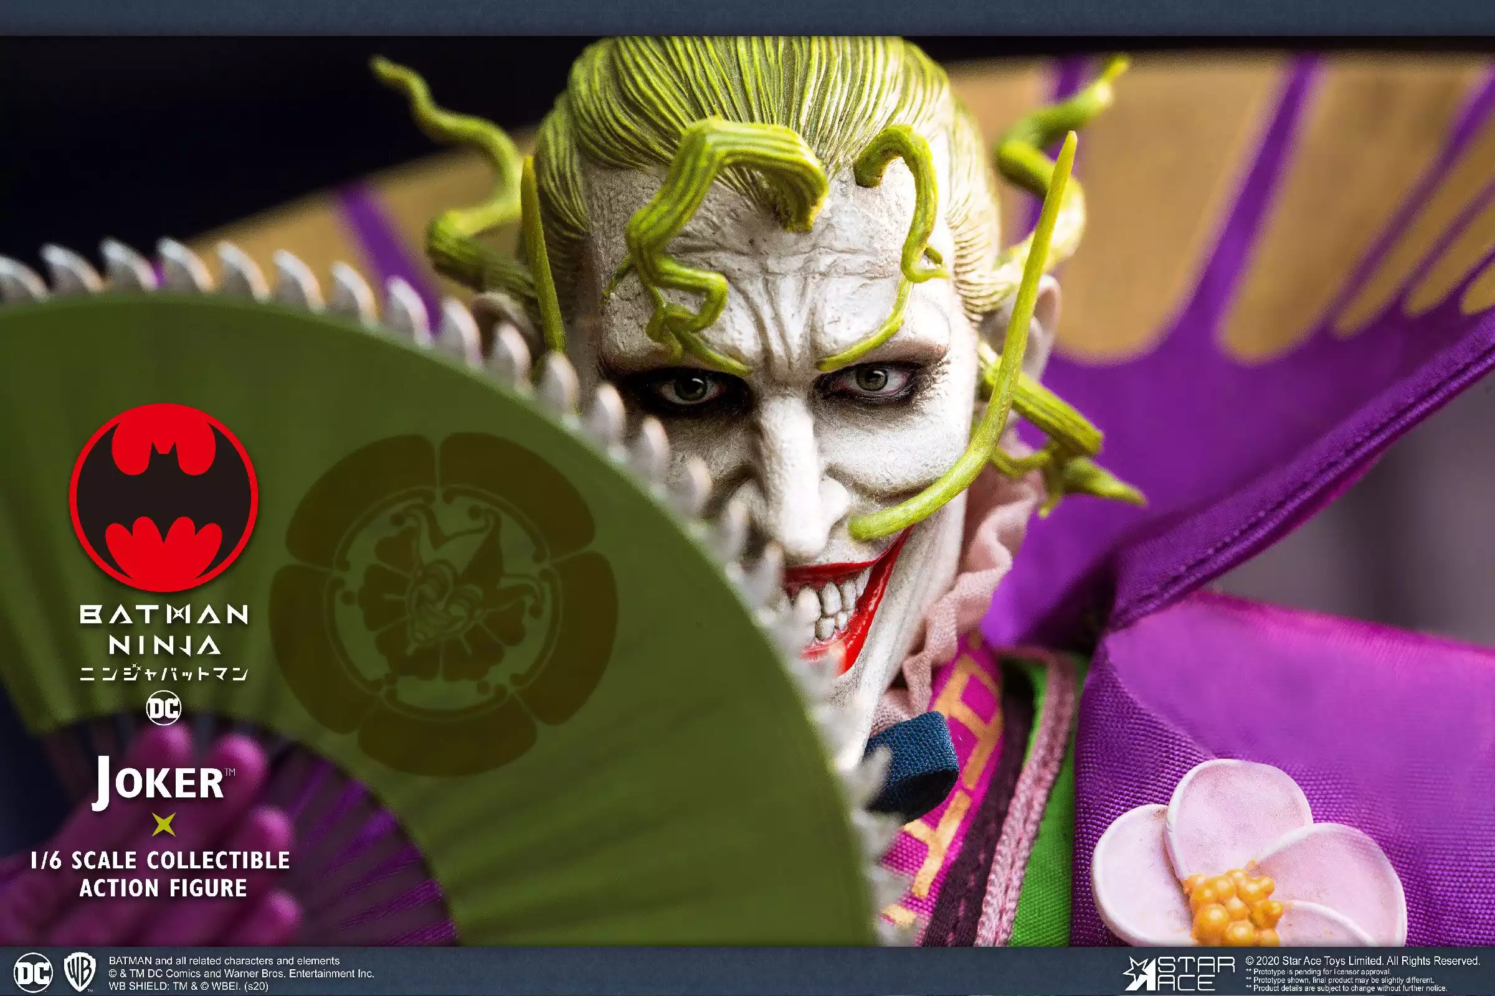Image resolution: width=1495 pixels, height=996 pixels.
Task: Click the red Batman Ninja bat emblem
Action: (164, 497)
